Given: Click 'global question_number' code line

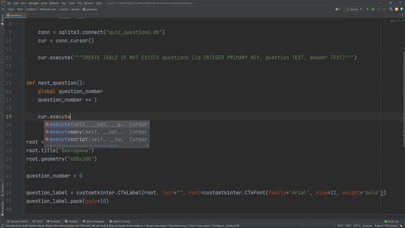Looking at the screenshot, I should pos(70,91).
